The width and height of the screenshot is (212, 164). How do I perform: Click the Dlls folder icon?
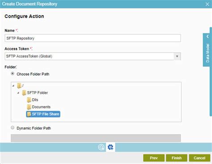click(29, 100)
